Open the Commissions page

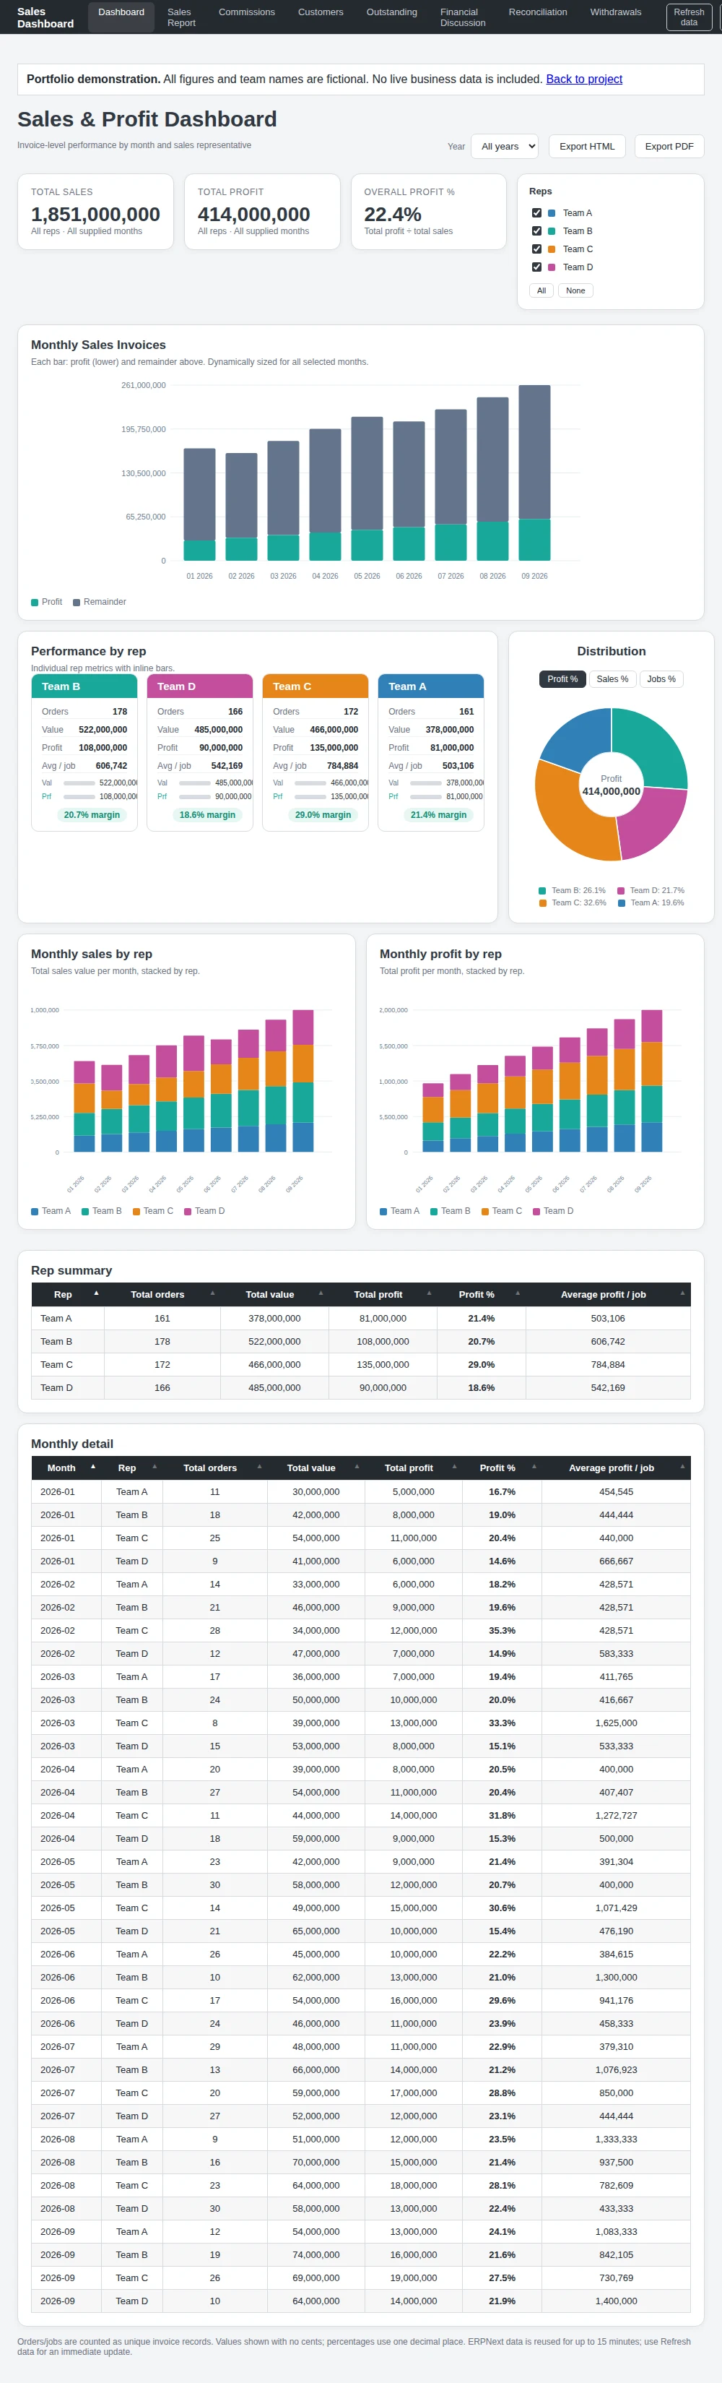pyautogui.click(x=247, y=12)
